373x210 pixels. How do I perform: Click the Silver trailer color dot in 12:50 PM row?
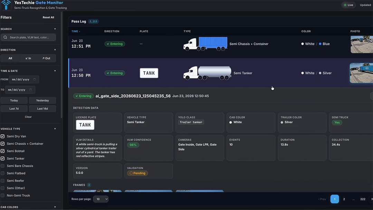click(x=320, y=73)
